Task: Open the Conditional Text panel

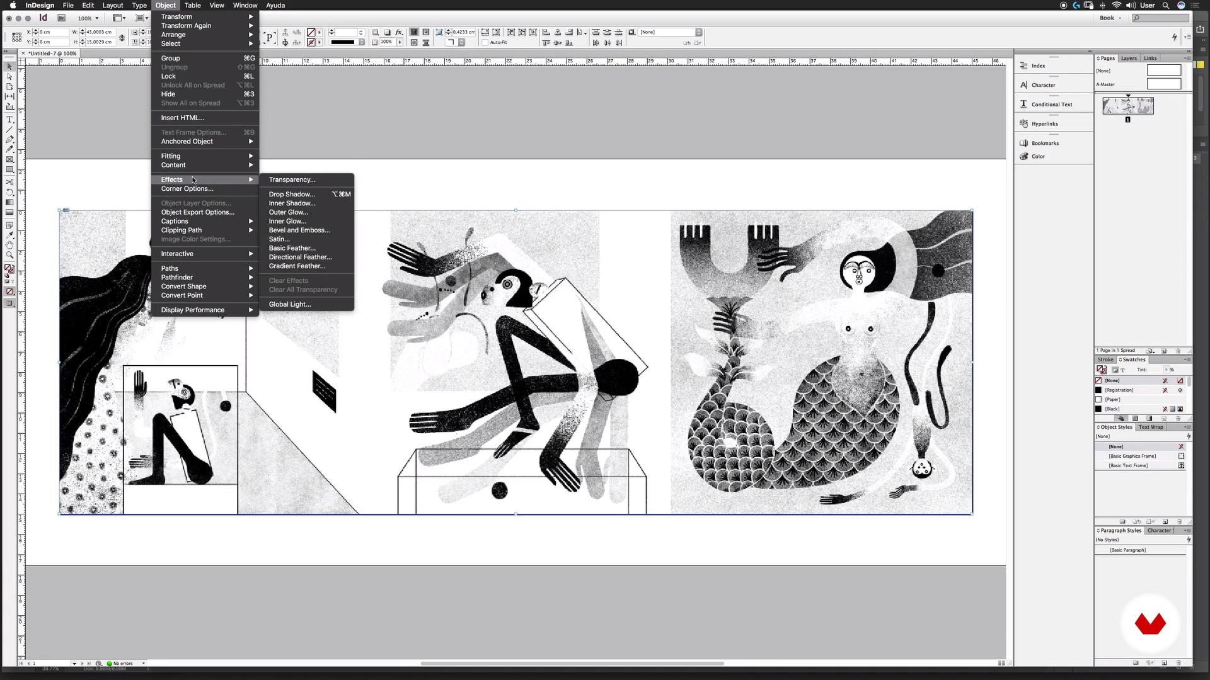Action: (1051, 105)
